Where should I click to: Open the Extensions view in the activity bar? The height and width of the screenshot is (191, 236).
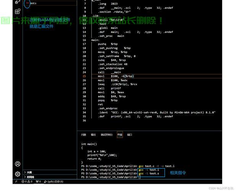click(x=18, y=11)
